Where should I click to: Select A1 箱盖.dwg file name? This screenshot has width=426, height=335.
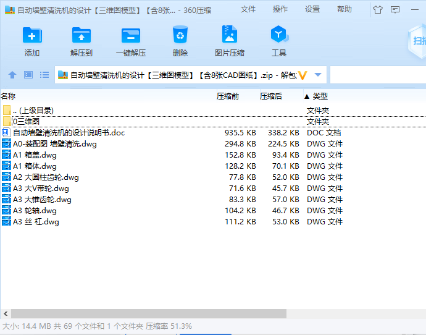(35, 155)
